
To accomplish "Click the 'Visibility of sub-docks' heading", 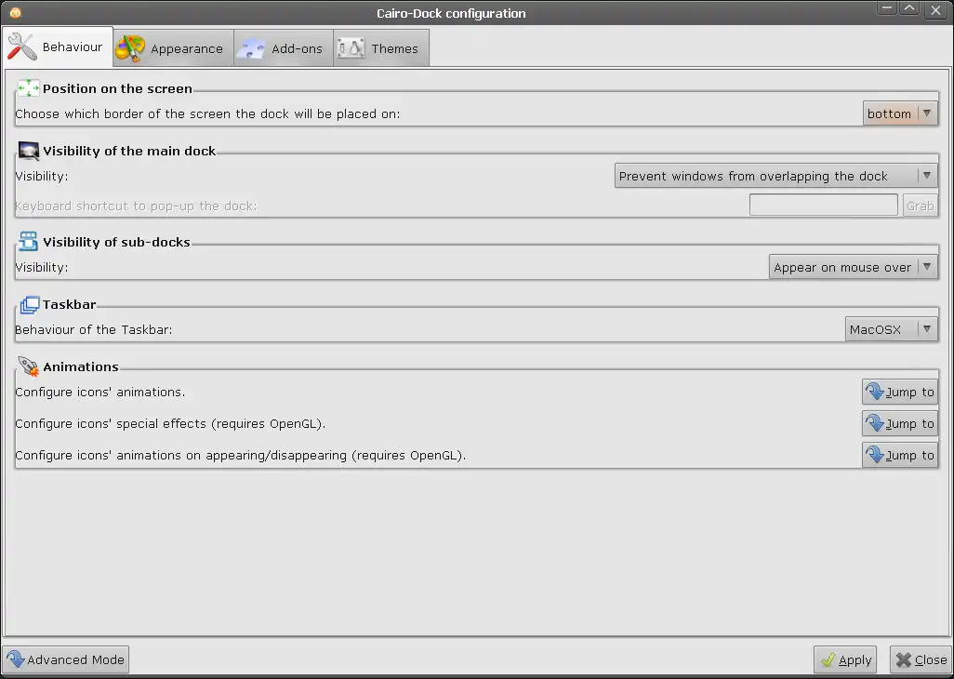I will pyautogui.click(x=117, y=242).
